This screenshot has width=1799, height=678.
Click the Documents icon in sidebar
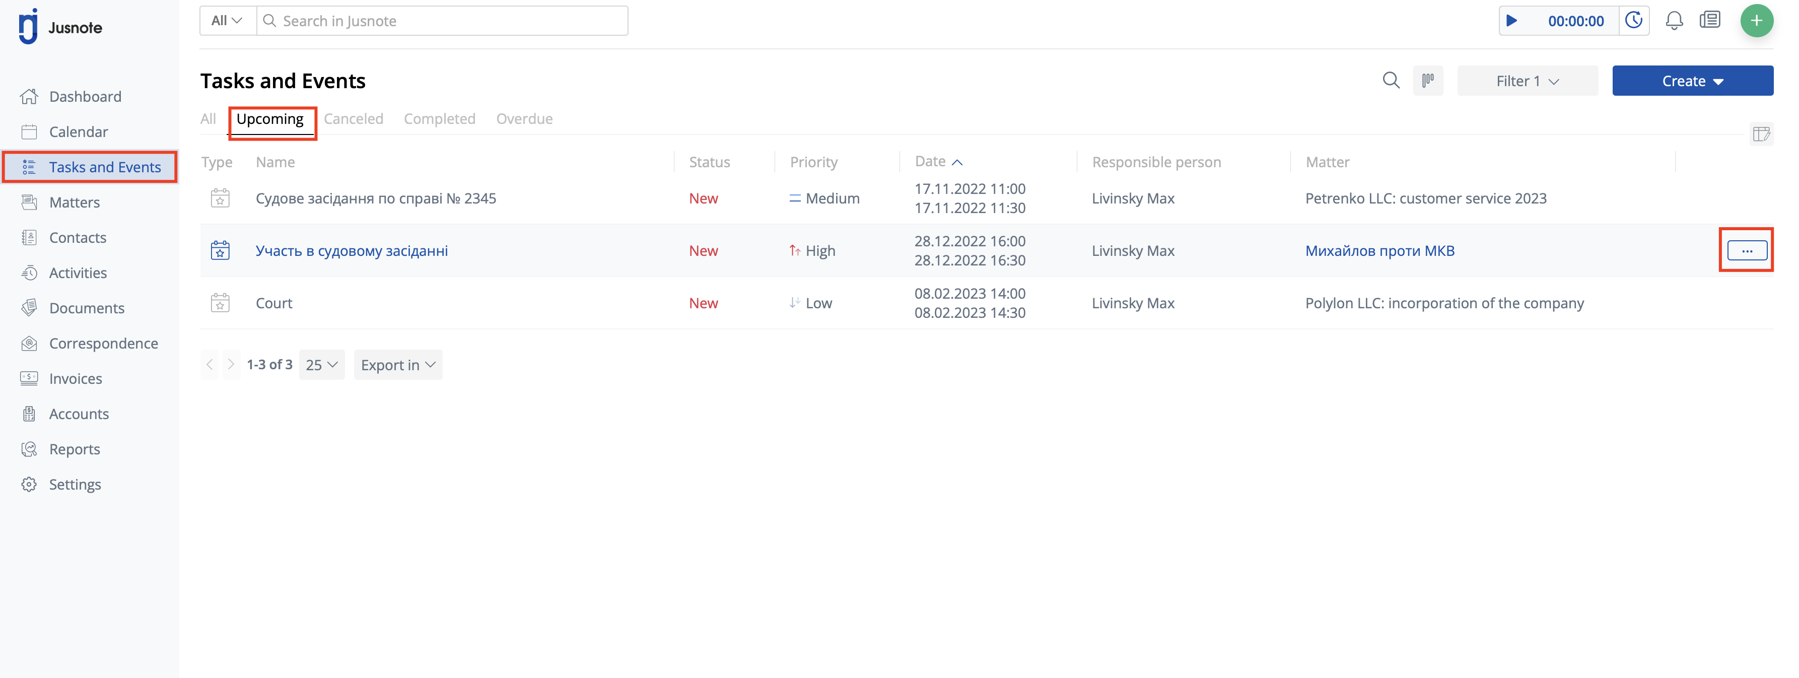(29, 308)
